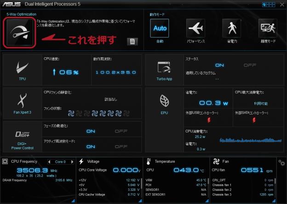Open the report document icon
Viewport: 287px width, 204px height.
132,42
